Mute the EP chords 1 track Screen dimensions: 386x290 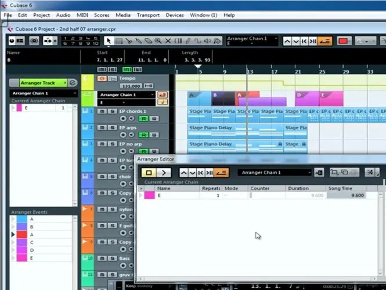(102, 111)
